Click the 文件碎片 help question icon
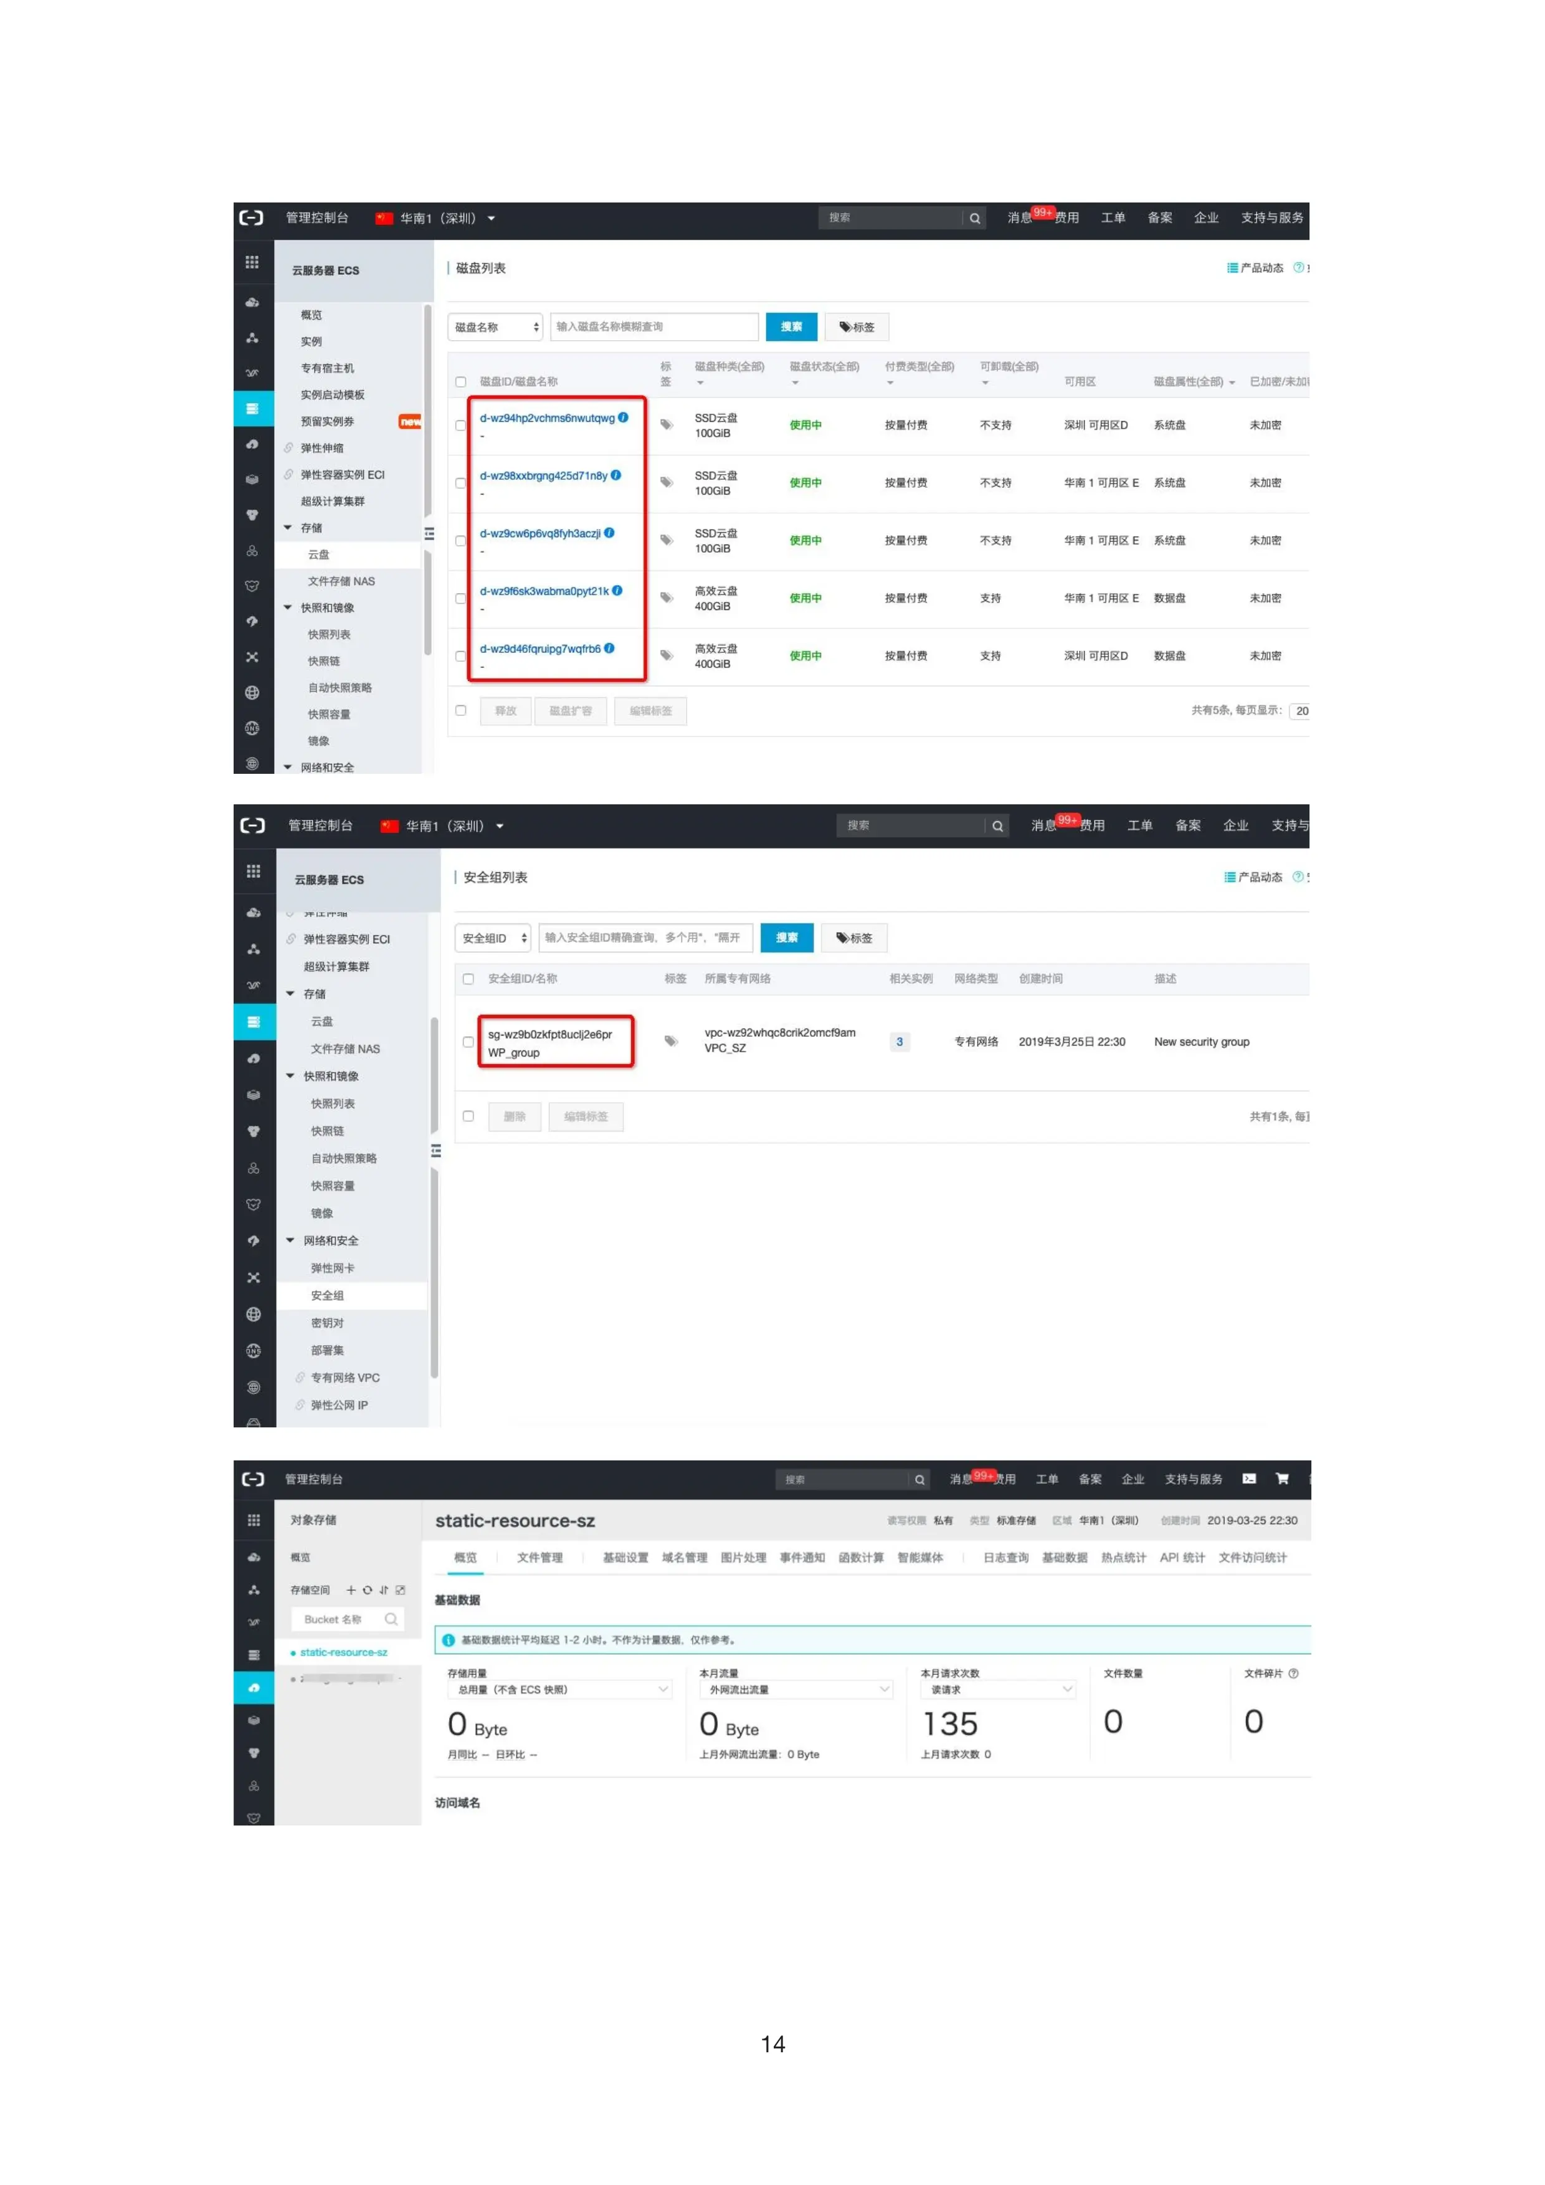This screenshot has height=2185, width=1545. 1293,1673
